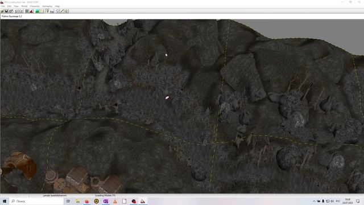Open the View menu

[16, 6]
